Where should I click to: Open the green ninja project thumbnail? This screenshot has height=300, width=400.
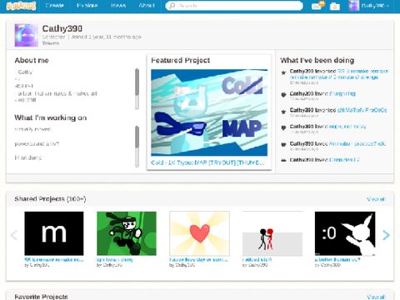[x=127, y=233]
